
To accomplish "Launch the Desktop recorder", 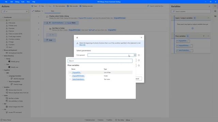I will [x=86, y=6].
